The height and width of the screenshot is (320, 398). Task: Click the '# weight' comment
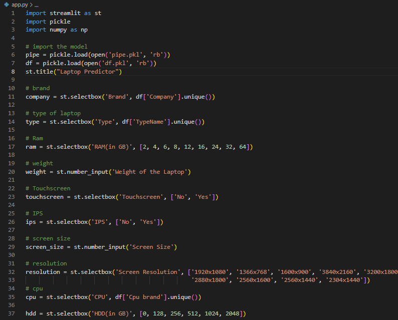(x=39, y=164)
